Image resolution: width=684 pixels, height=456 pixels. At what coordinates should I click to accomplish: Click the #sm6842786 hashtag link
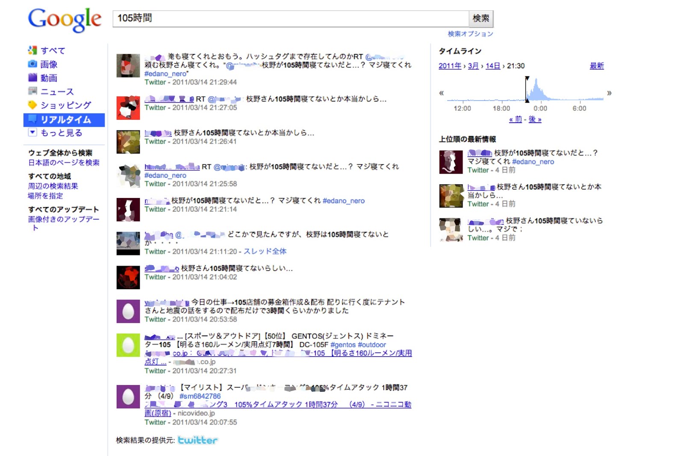(x=200, y=396)
